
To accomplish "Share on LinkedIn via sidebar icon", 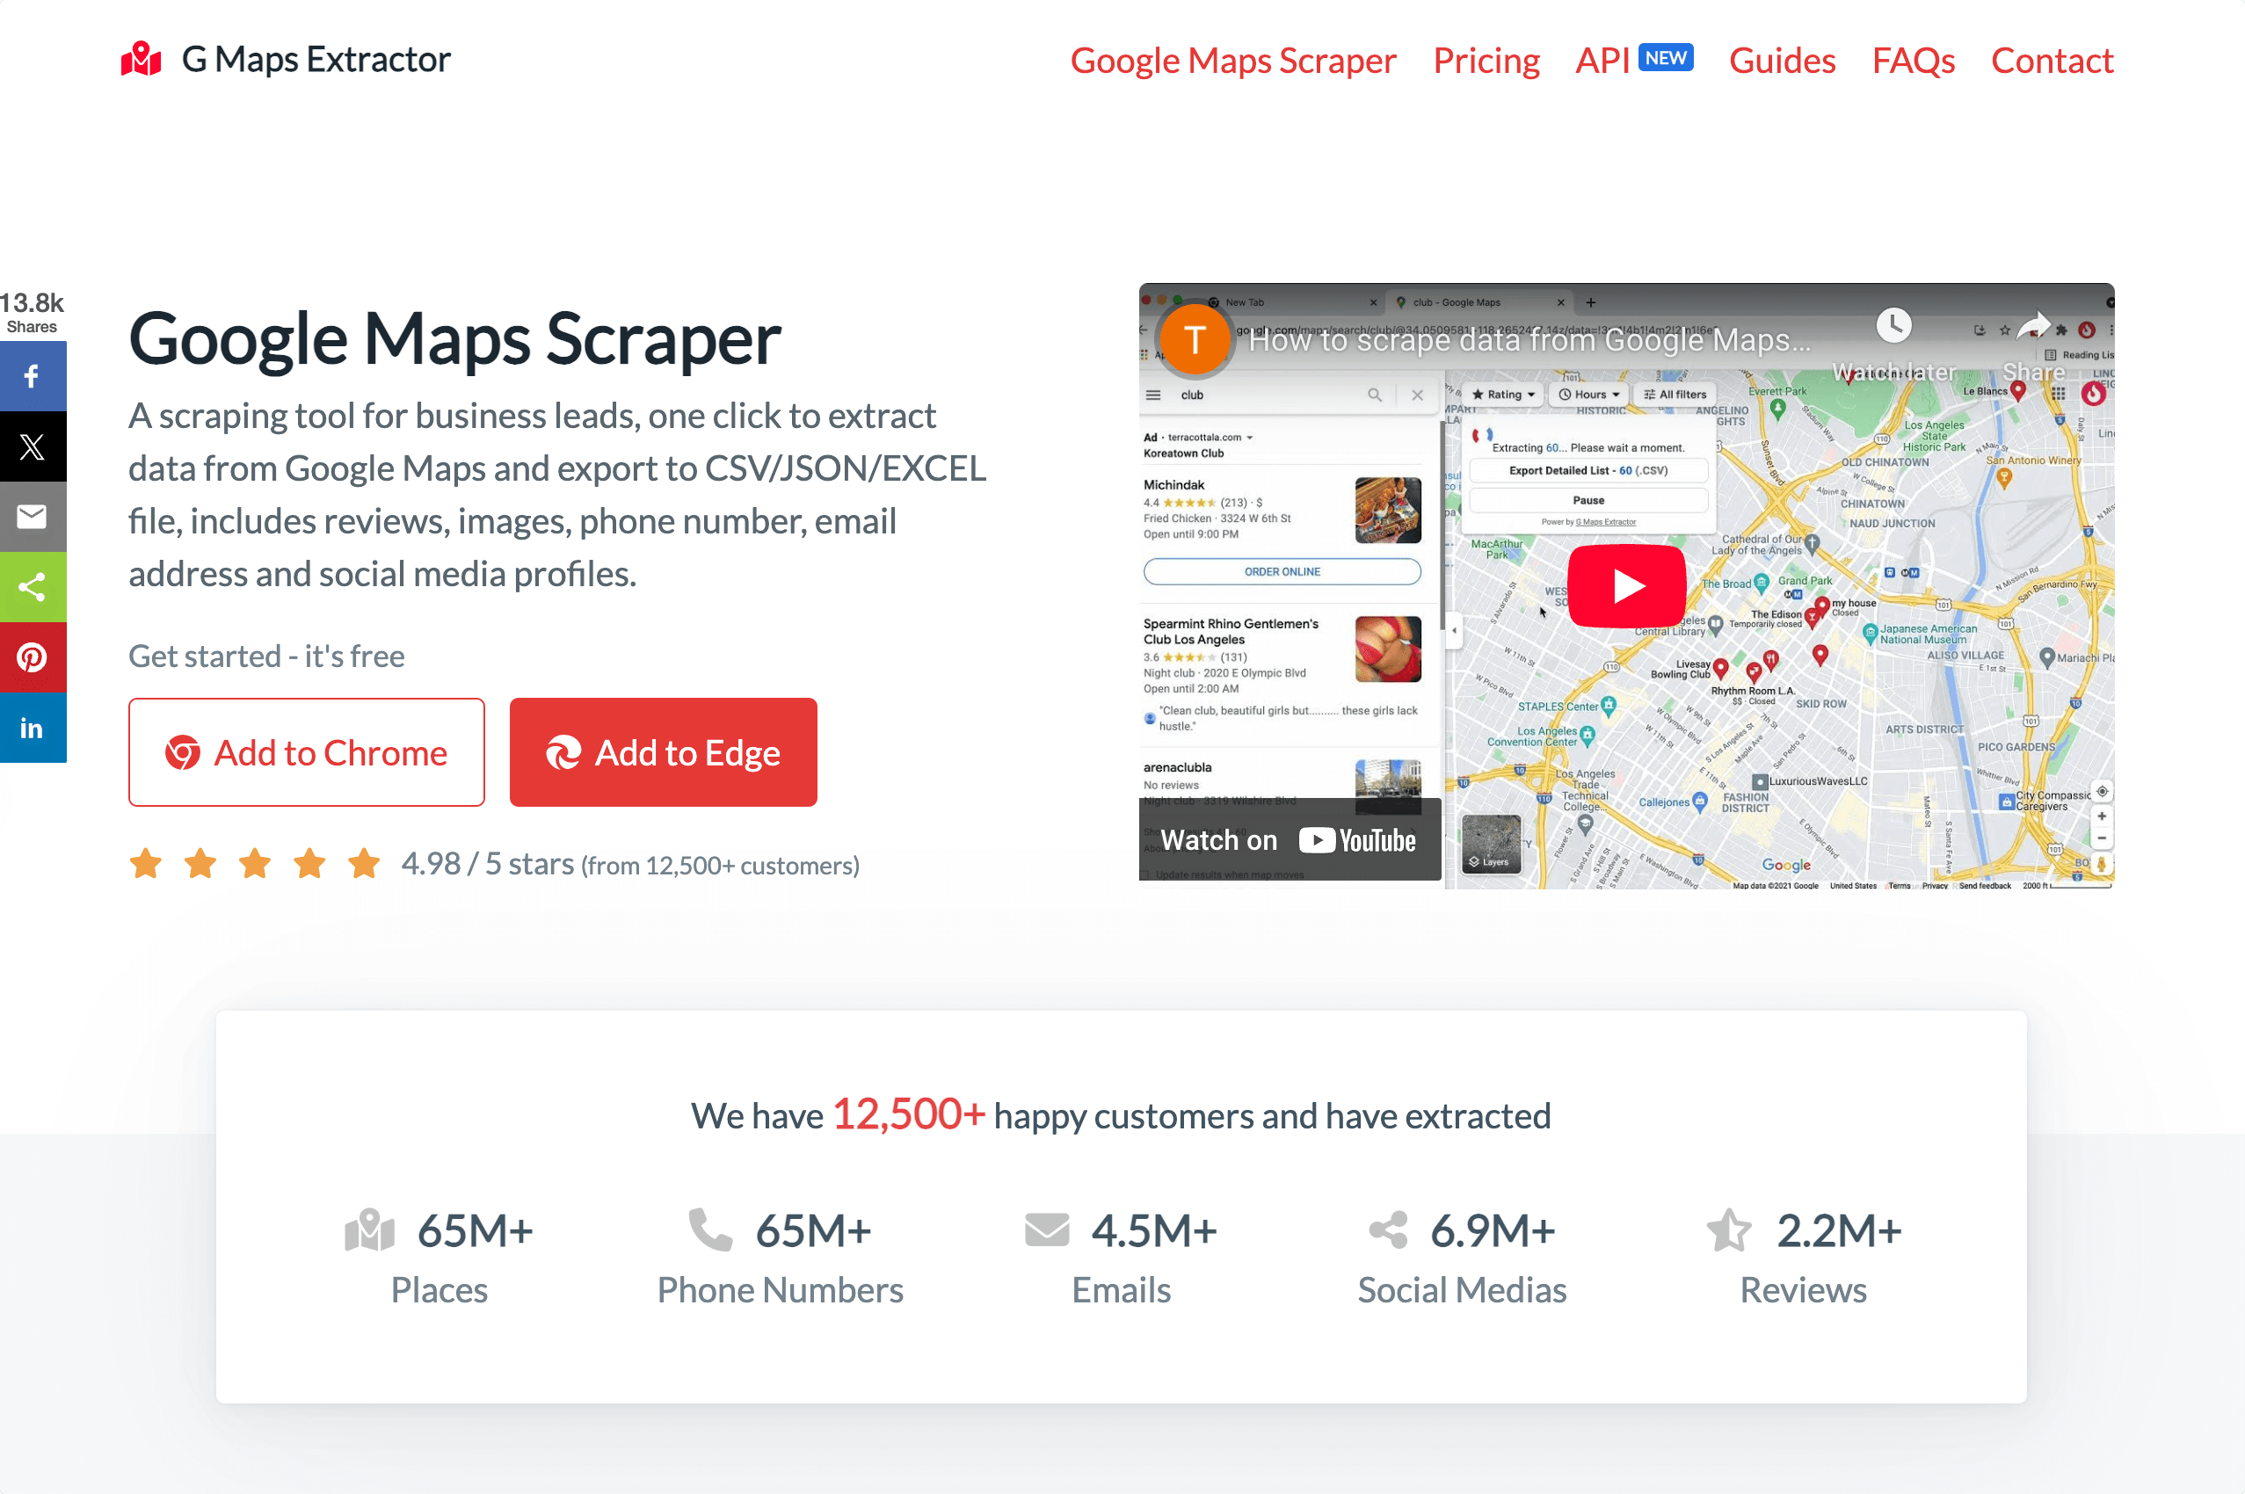I will click(33, 728).
